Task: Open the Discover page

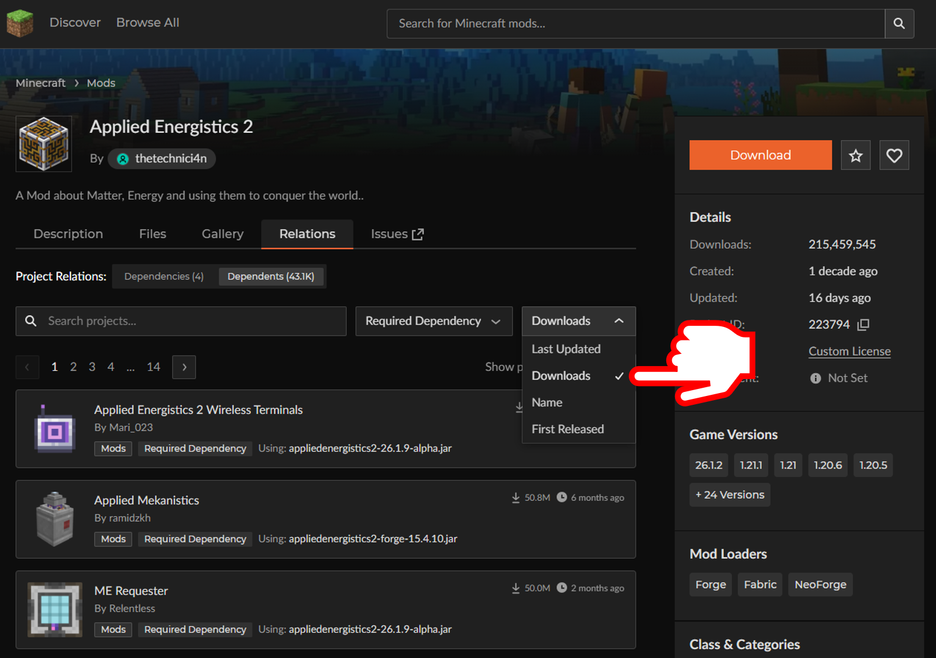Action: [x=75, y=23]
